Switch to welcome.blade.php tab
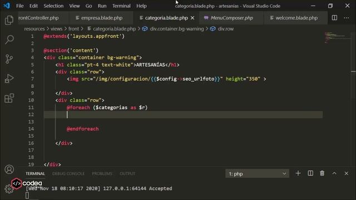This screenshot has width=356, height=200. coord(296,18)
